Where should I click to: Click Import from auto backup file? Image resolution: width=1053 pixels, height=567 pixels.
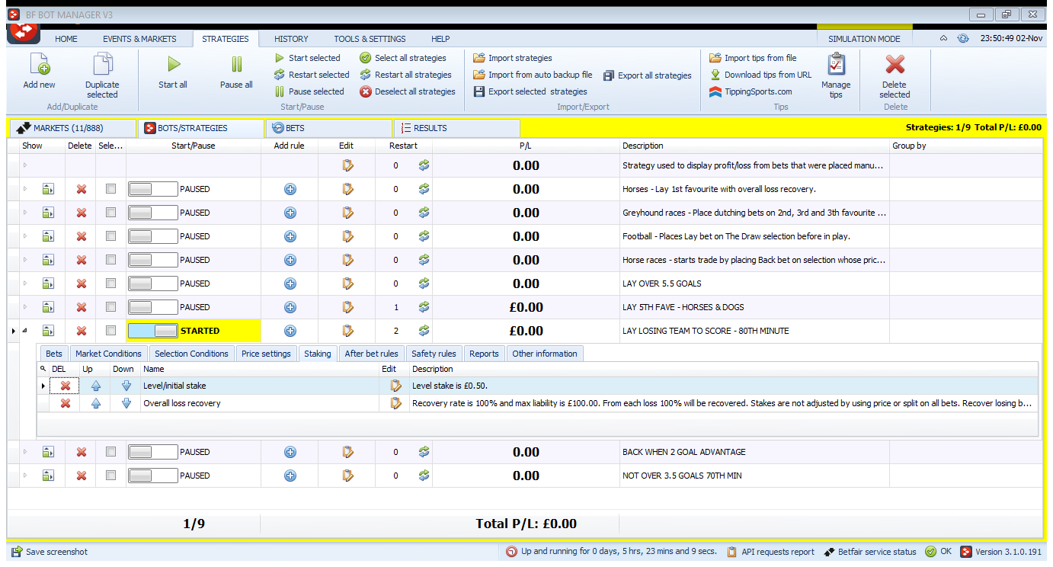[x=533, y=75]
